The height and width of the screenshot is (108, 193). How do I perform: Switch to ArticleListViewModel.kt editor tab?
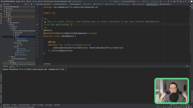43,4
